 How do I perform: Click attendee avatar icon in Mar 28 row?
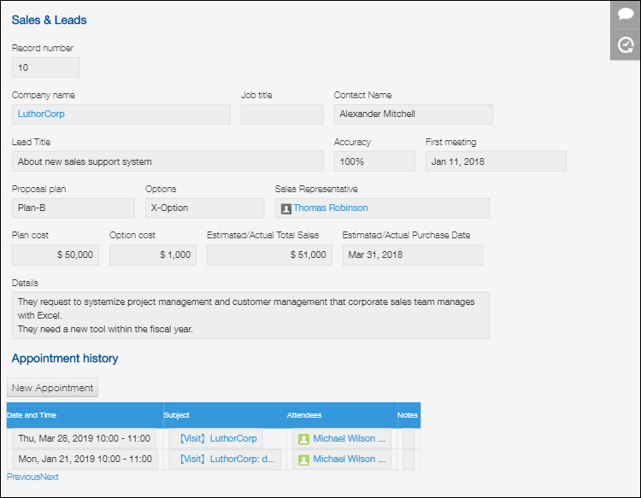(303, 438)
